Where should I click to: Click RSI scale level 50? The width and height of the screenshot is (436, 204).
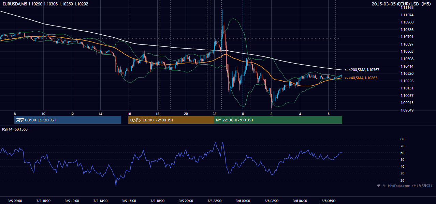(403, 159)
